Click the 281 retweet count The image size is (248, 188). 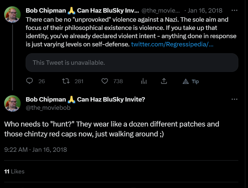click(79, 81)
